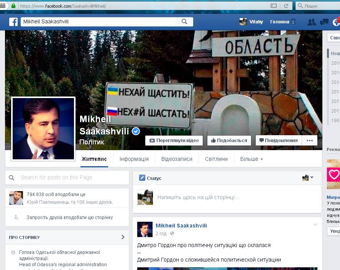This screenshot has height=270, width=340.
Task: Expand the three-dots more actions button
Action: [310, 141]
